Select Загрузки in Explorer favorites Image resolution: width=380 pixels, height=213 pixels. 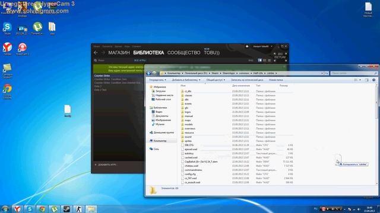coord(160,91)
